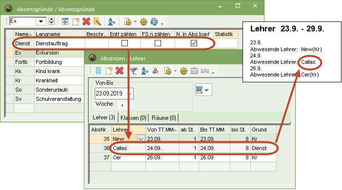This screenshot has height=190, width=342.
Task: Create a new absence reason via New icon
Action: (x=76, y=21)
